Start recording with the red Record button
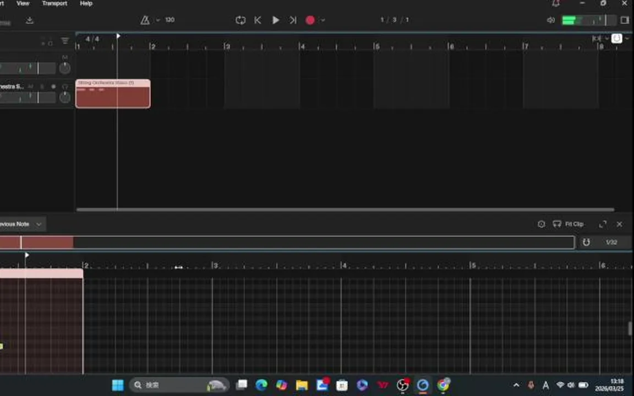This screenshot has width=634, height=396. tap(310, 20)
